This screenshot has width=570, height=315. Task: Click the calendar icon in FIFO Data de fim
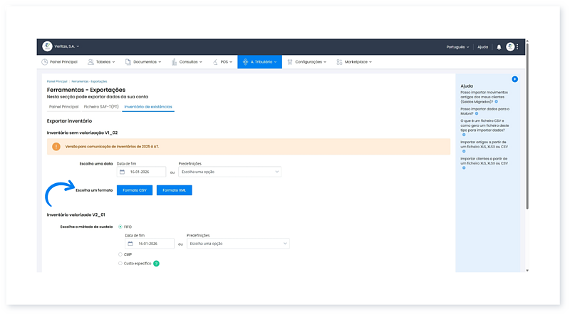(131, 244)
